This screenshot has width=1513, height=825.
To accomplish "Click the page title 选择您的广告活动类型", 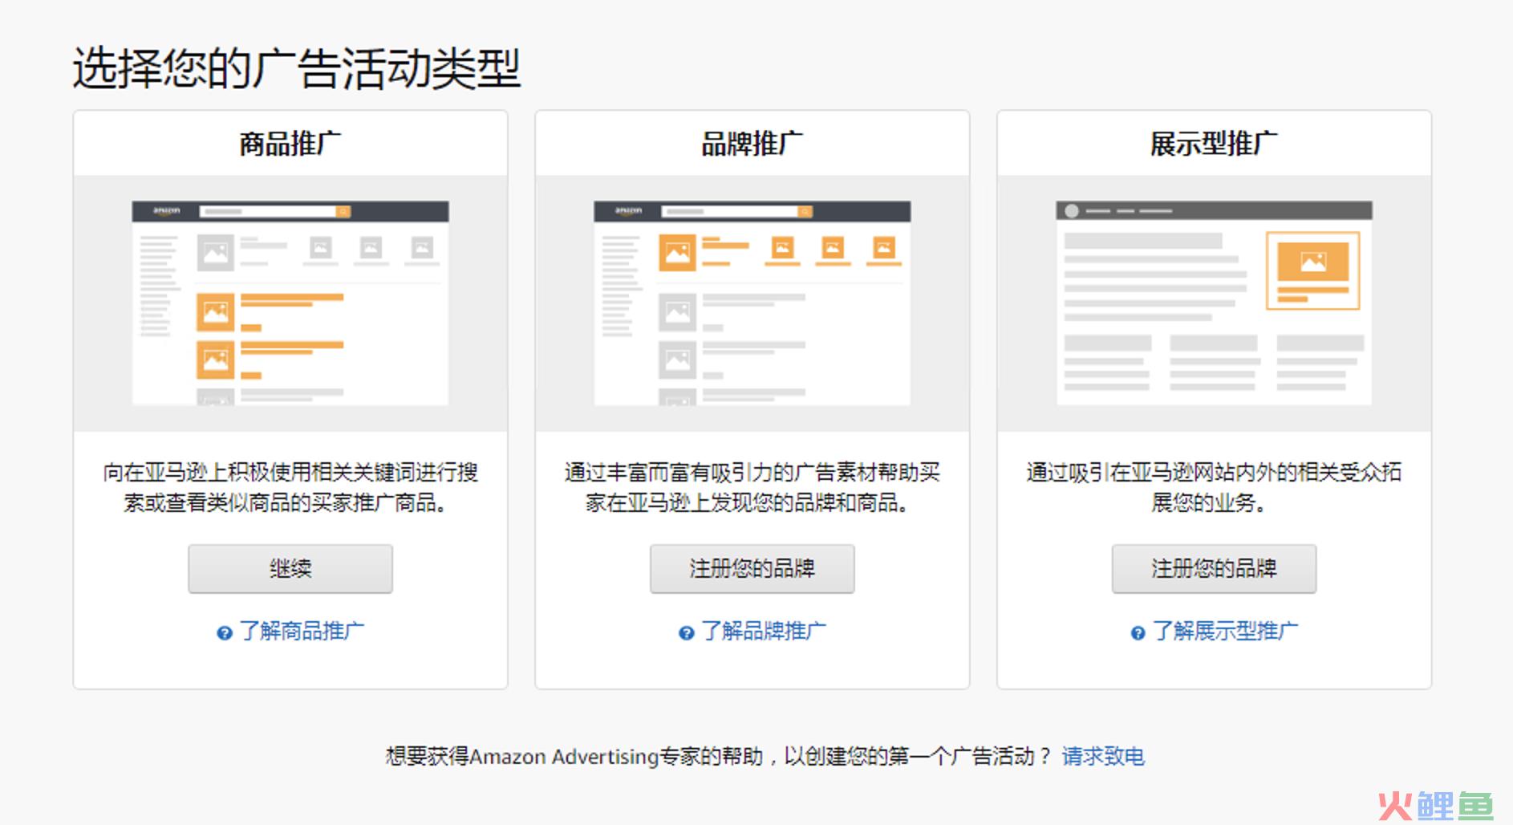I will (x=297, y=68).
